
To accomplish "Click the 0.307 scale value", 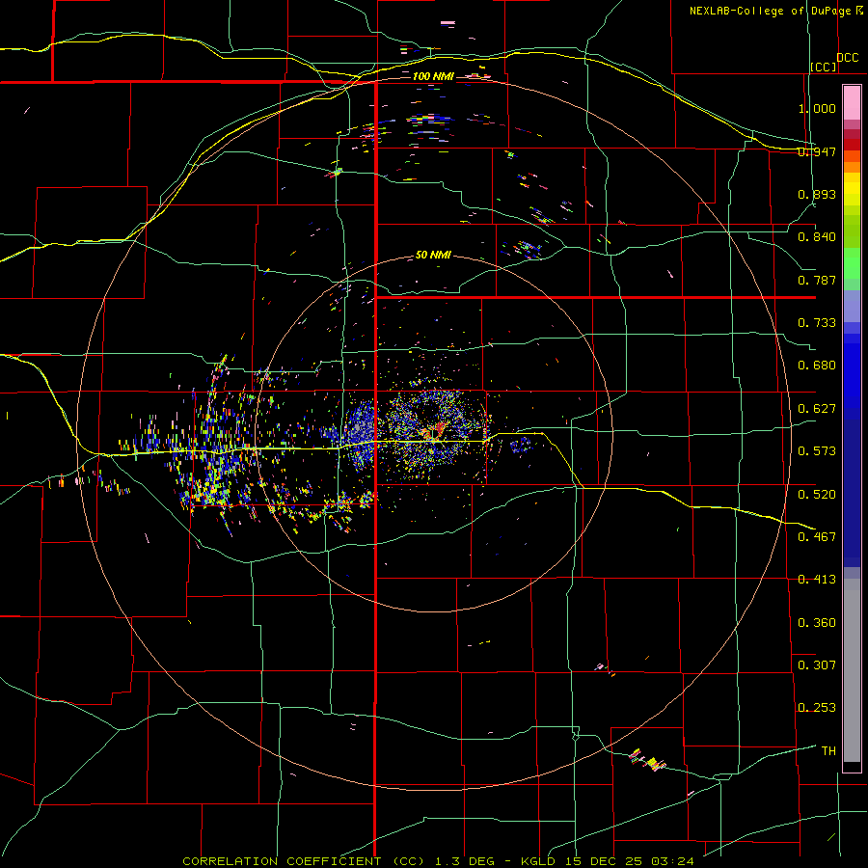I will click(817, 665).
